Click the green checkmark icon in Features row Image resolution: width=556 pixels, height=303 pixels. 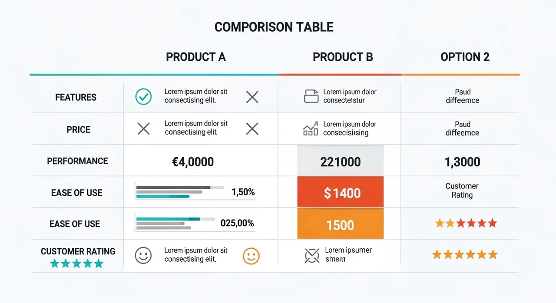tap(143, 96)
